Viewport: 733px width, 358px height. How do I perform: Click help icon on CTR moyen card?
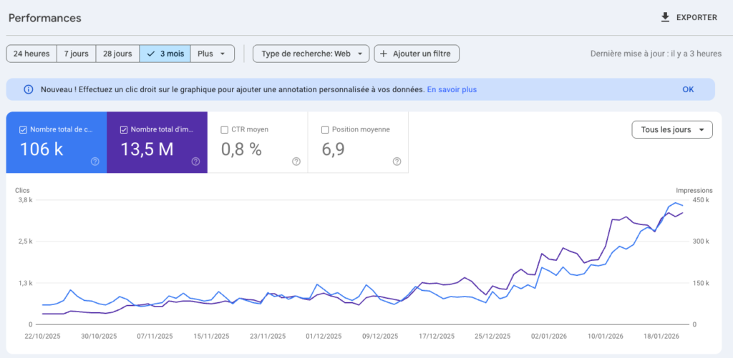coord(296,161)
